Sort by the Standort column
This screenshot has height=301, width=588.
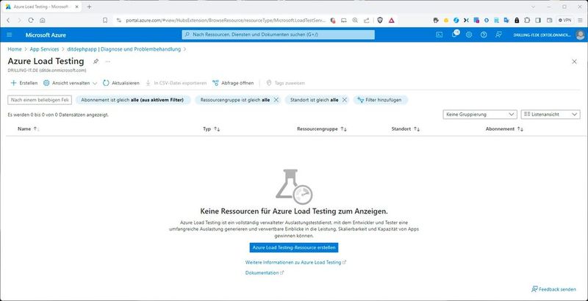(x=406, y=128)
